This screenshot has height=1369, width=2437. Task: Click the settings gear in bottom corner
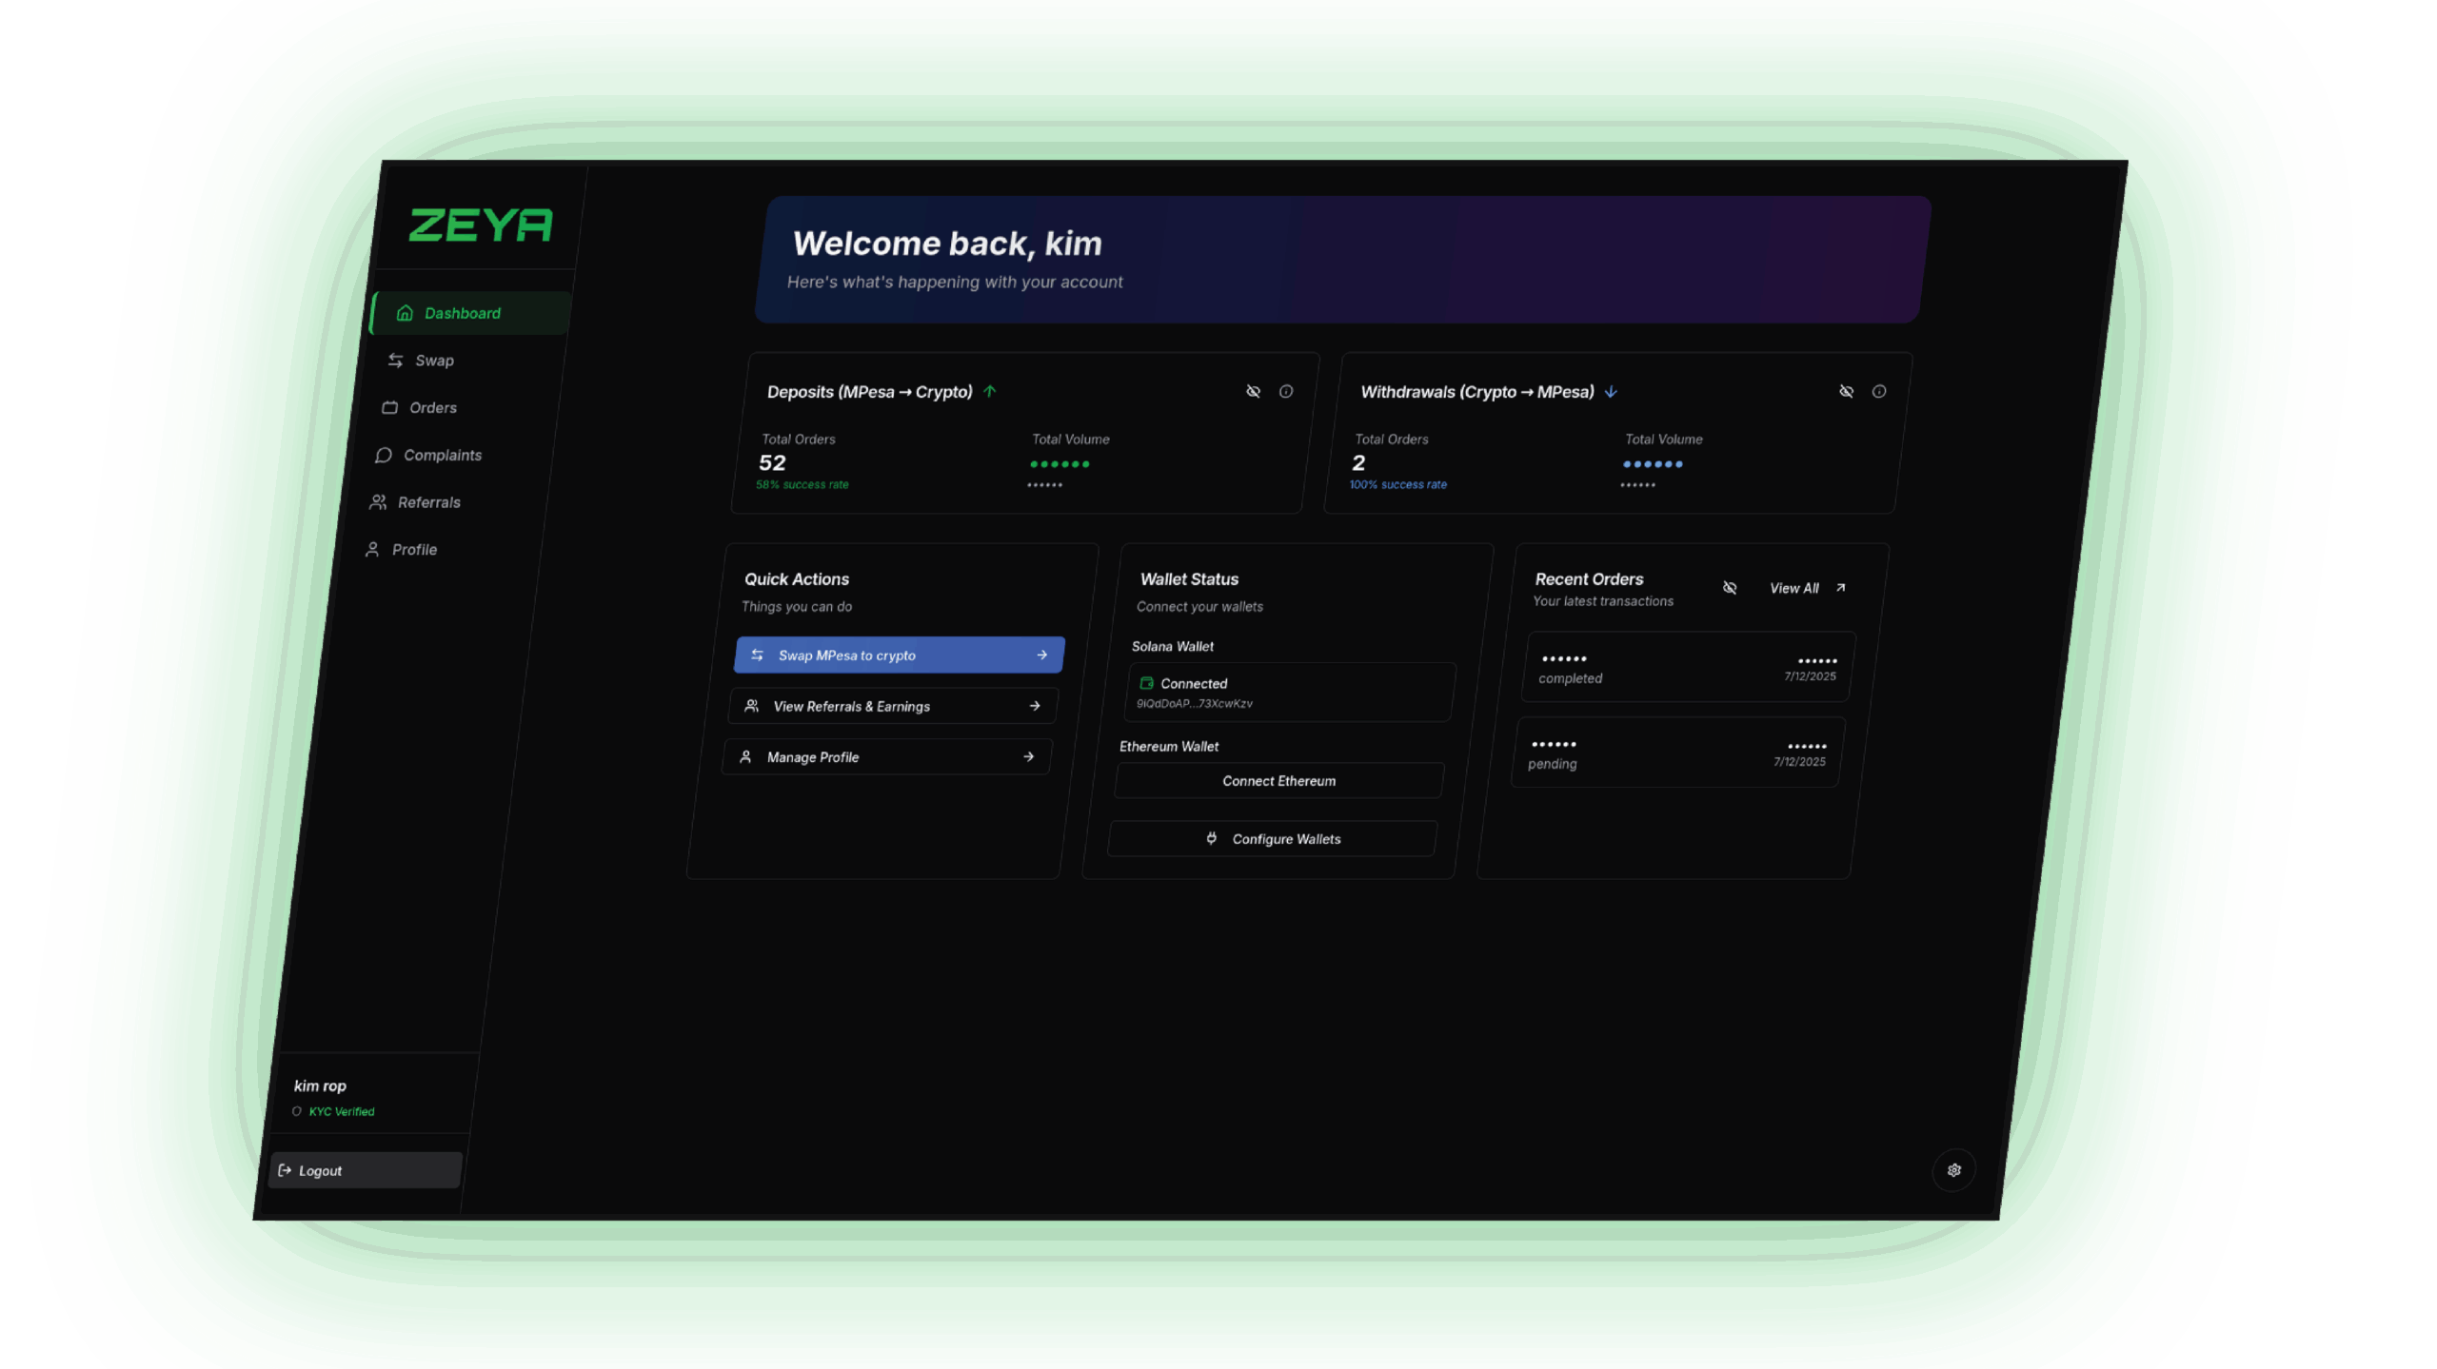tap(1954, 1169)
